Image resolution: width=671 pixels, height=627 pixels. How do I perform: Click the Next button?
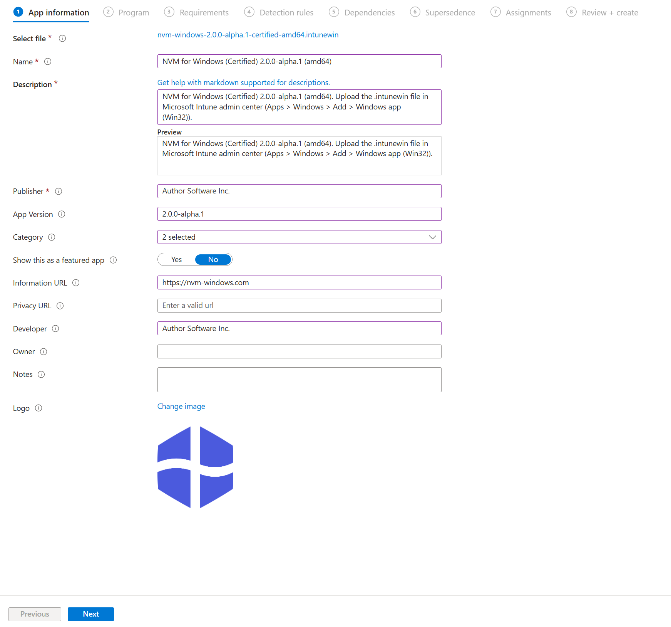point(91,614)
